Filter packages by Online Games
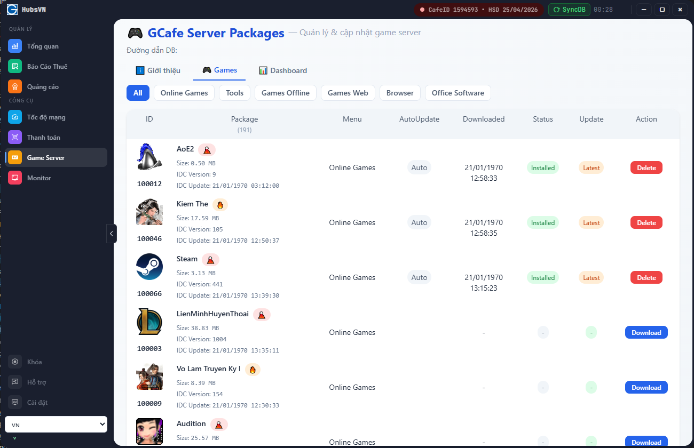The height and width of the screenshot is (448, 694). click(184, 93)
